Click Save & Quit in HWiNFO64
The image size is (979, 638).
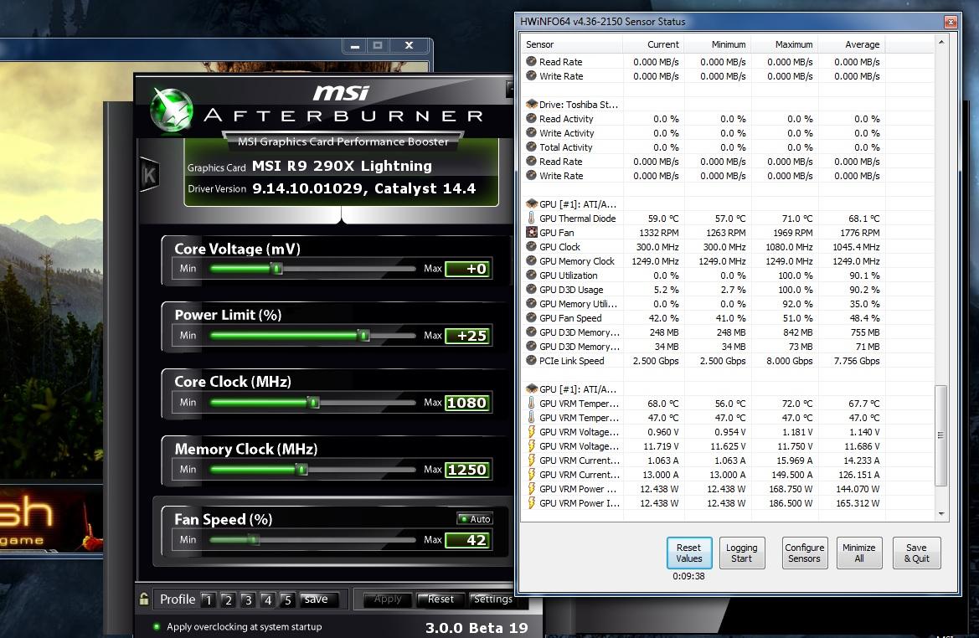point(916,553)
